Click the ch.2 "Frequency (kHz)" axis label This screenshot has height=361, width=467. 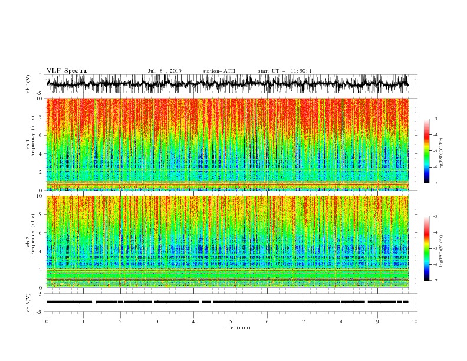point(33,234)
